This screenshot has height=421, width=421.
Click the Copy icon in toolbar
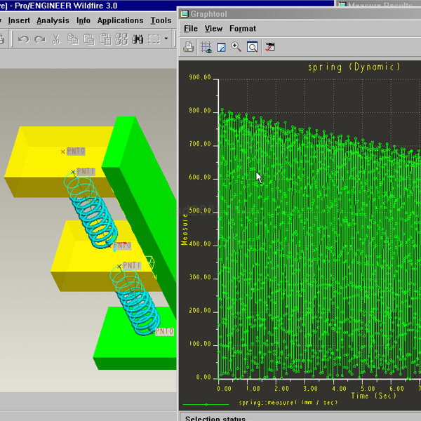point(72,39)
